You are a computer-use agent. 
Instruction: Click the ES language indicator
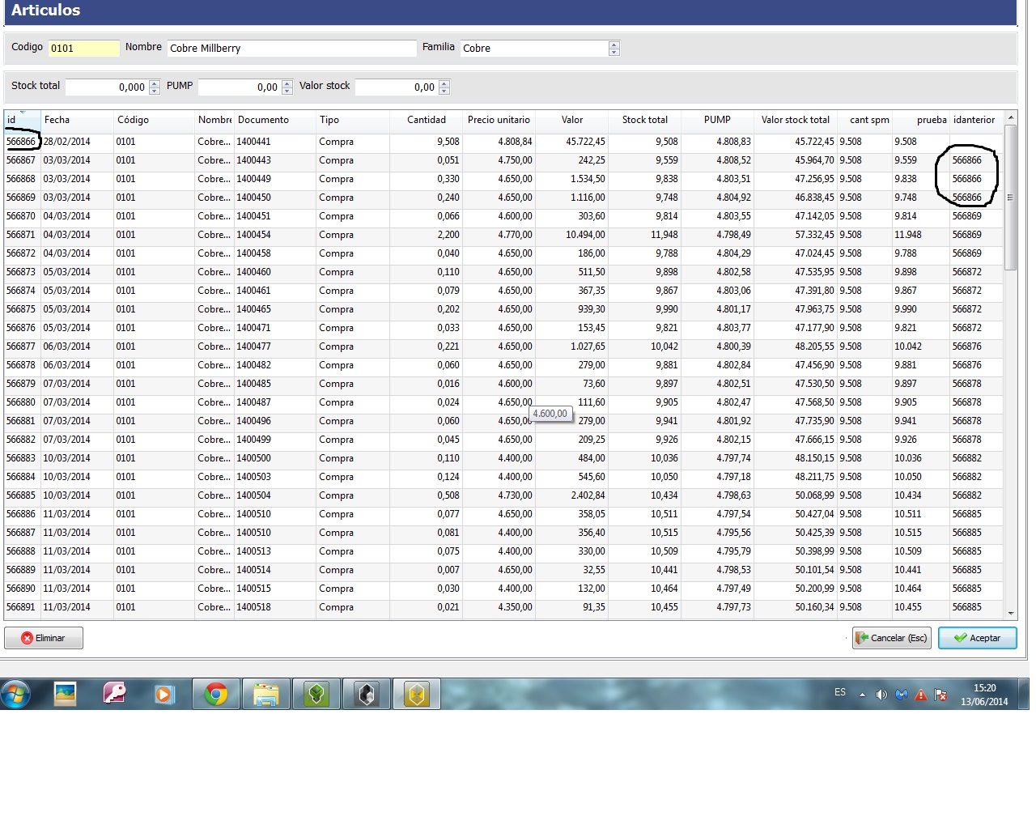(840, 692)
